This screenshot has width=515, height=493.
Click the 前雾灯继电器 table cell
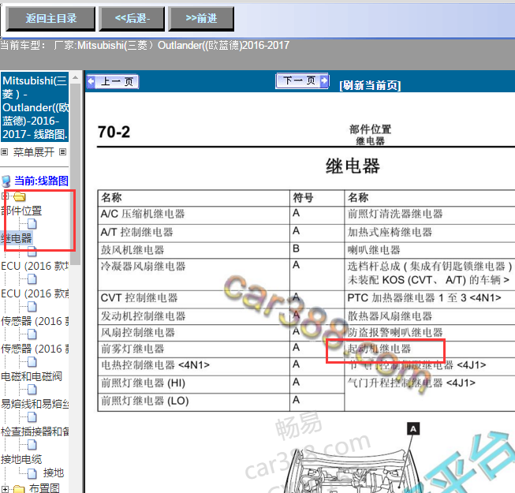point(193,349)
